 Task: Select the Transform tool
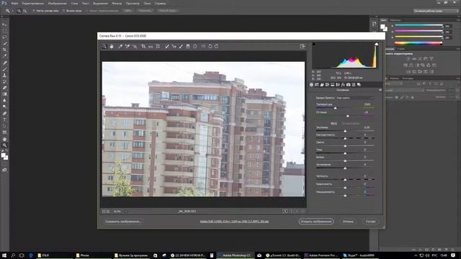coord(158,46)
